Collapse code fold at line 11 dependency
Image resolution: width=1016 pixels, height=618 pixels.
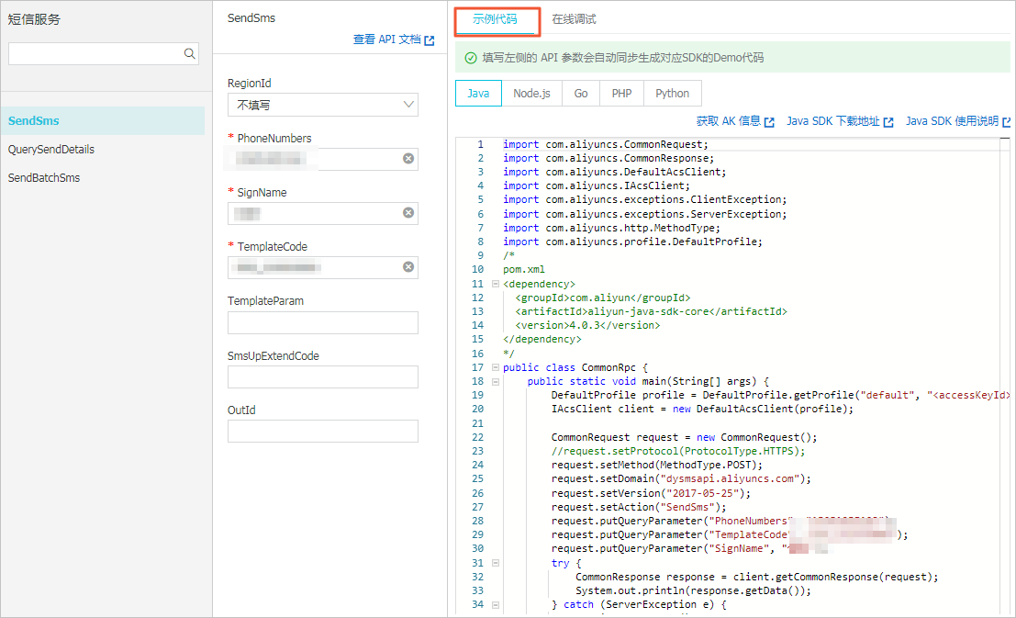(x=496, y=284)
